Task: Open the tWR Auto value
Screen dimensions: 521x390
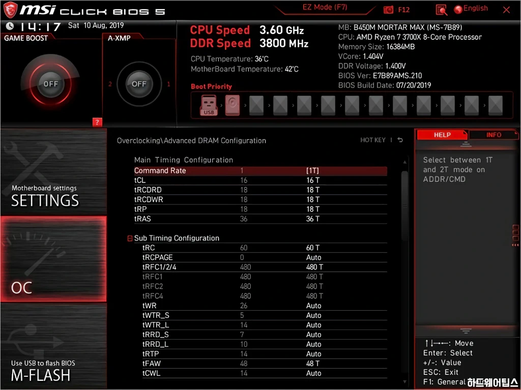Action: (x=313, y=306)
